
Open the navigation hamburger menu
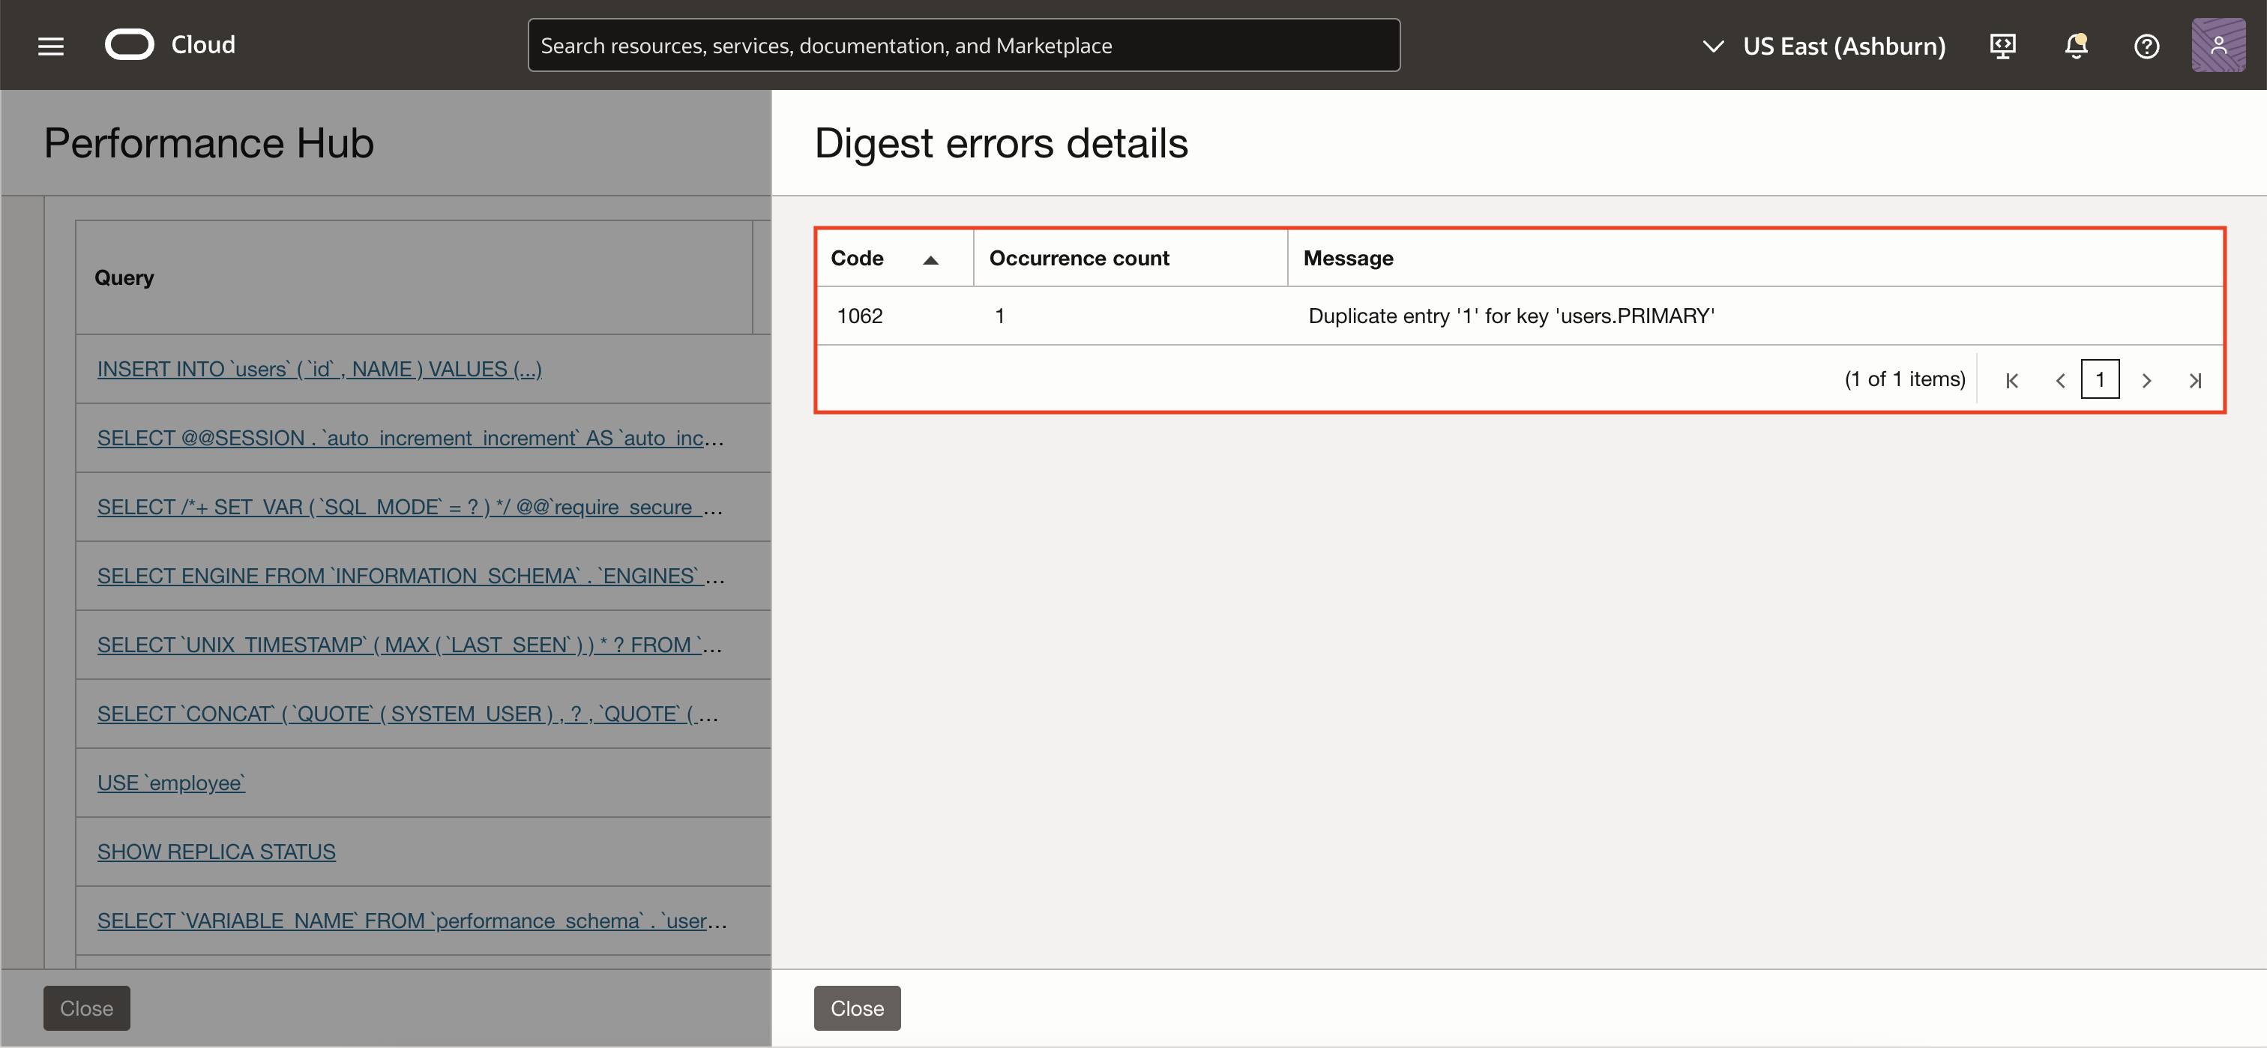pyautogui.click(x=50, y=45)
